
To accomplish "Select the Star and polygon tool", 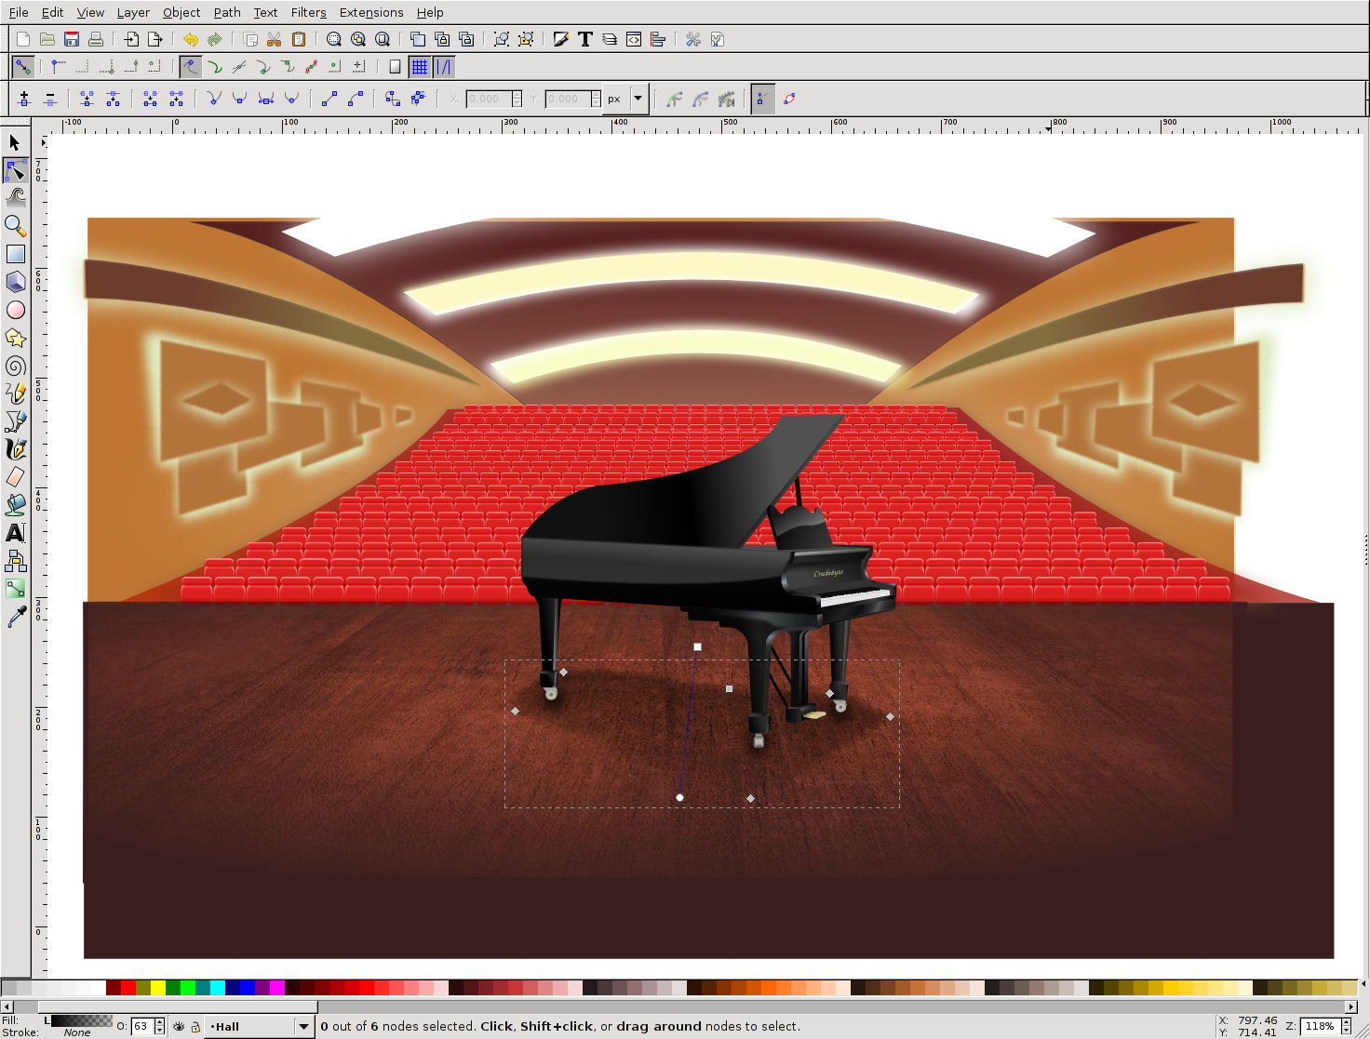I will [x=15, y=338].
